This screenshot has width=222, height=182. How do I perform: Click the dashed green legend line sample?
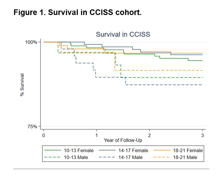coord(52,157)
